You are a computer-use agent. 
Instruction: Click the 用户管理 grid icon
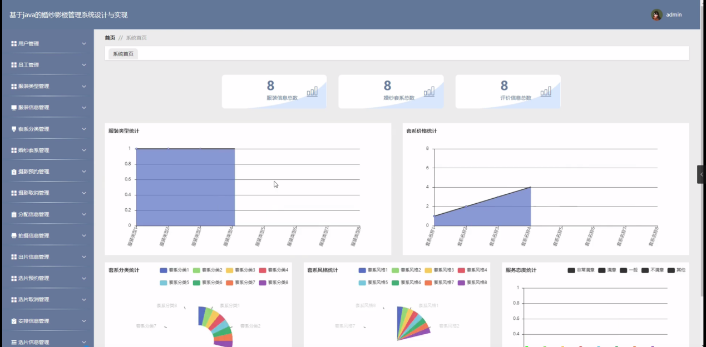pos(14,43)
